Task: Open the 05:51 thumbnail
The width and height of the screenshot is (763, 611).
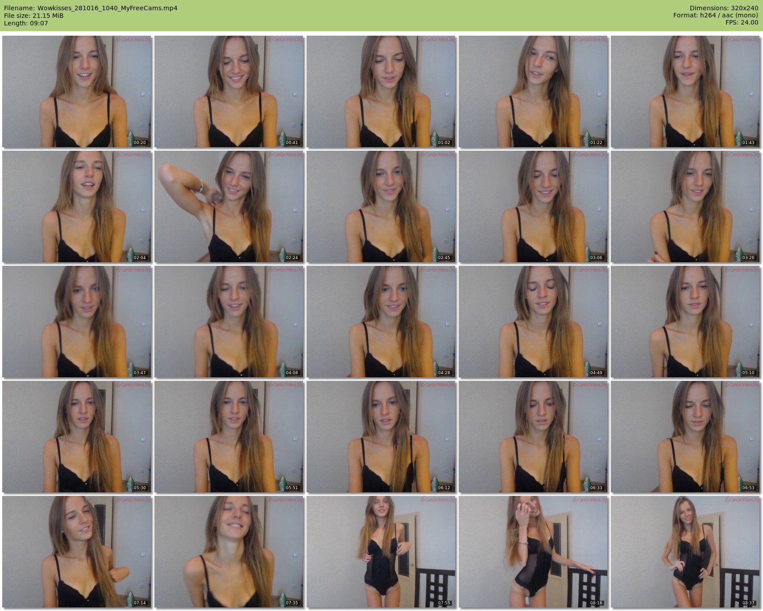Action: pos(229,437)
